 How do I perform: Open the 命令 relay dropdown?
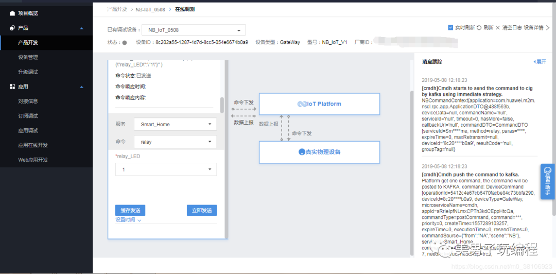pos(175,142)
